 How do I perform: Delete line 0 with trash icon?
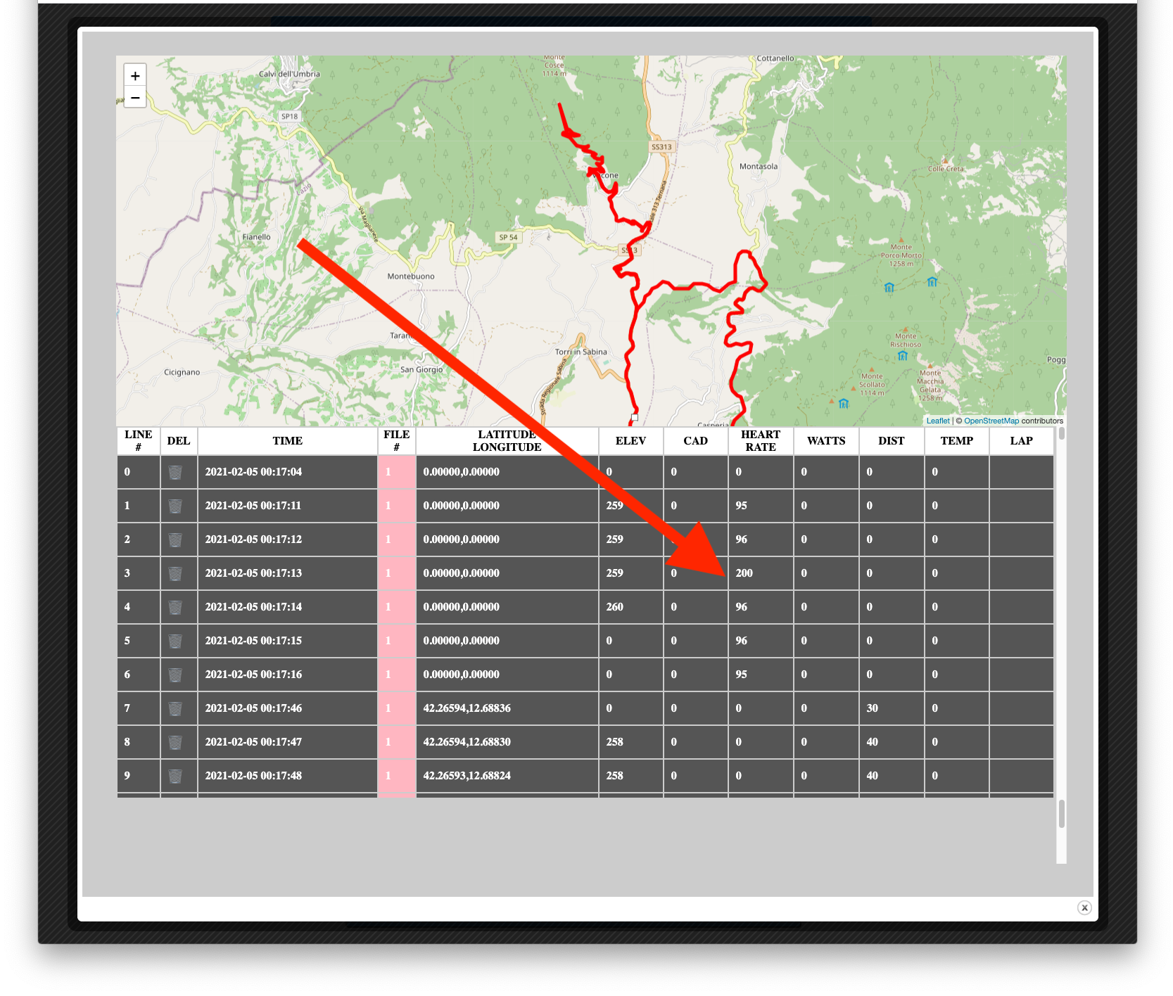coord(175,472)
